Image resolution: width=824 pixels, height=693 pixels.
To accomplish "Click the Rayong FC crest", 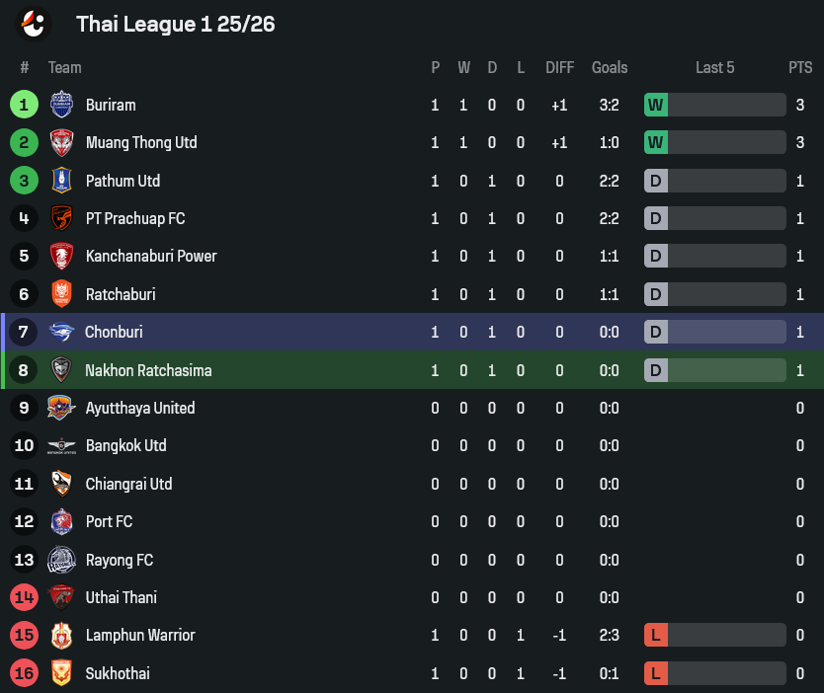I will [x=61, y=560].
